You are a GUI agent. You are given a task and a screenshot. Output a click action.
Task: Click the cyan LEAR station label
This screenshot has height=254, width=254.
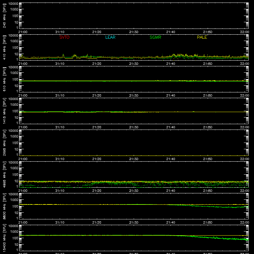110,37
